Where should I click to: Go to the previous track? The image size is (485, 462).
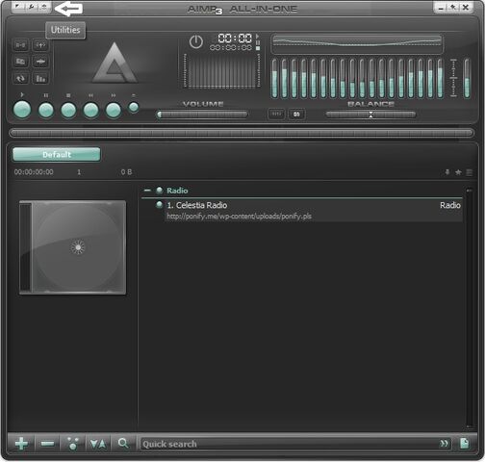point(90,111)
